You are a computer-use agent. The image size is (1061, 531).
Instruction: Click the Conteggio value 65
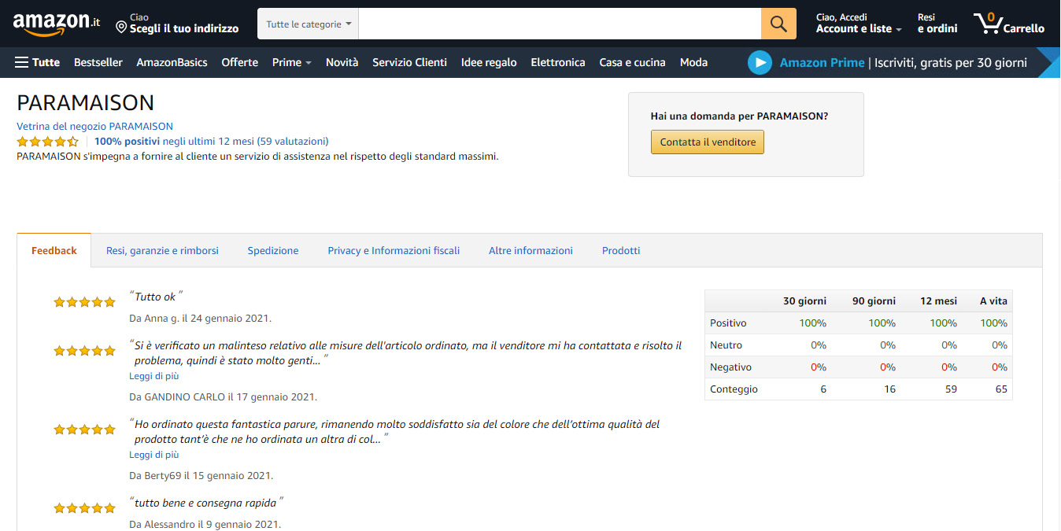pos(1001,389)
